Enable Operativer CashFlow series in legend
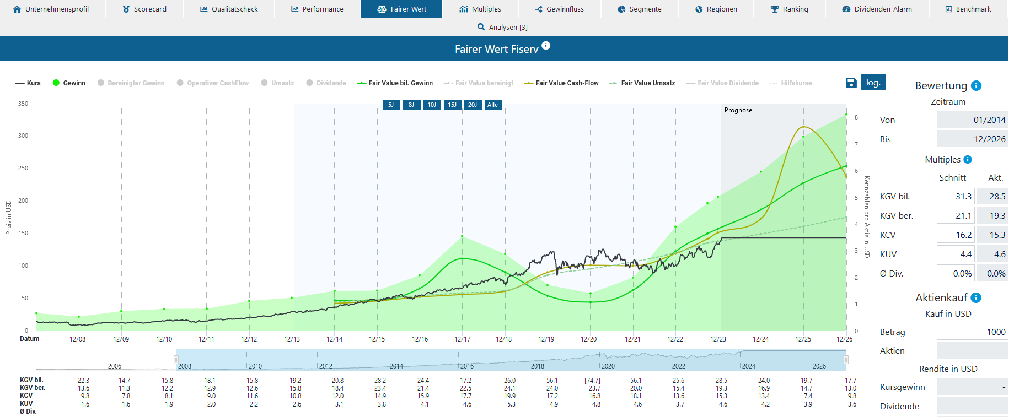This screenshot has width=1014, height=417. point(213,83)
